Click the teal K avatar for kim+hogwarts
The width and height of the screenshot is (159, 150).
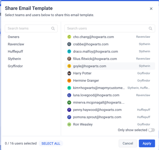tap(69, 88)
